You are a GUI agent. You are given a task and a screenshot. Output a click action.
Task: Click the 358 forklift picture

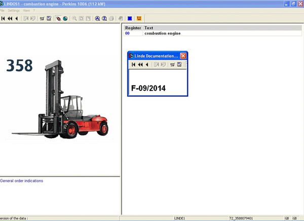pyautogui.click(x=60, y=99)
